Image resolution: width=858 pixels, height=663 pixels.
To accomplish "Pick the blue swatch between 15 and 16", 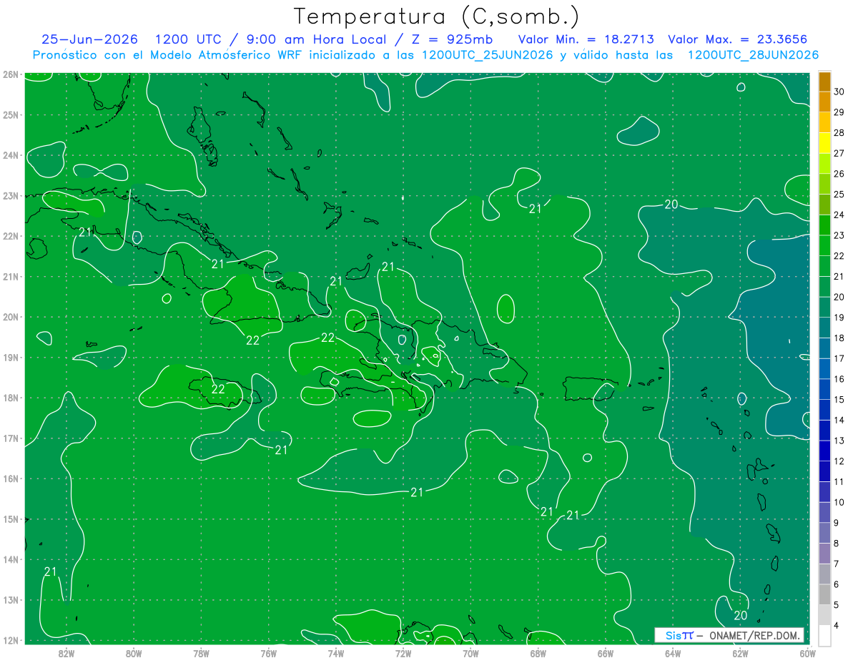I will pos(824,389).
